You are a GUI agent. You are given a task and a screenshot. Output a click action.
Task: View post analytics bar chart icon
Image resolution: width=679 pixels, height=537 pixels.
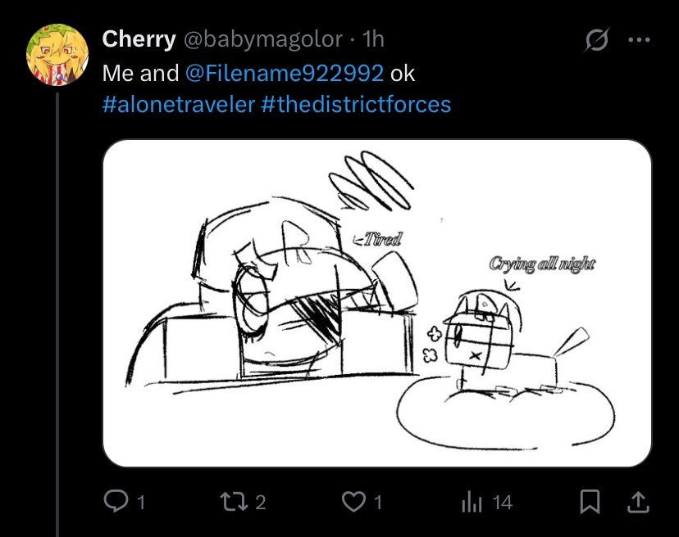coord(472,502)
